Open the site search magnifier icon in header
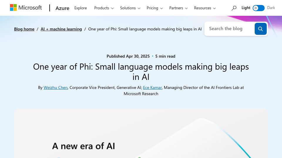The width and height of the screenshot is (282, 158). pos(234,8)
